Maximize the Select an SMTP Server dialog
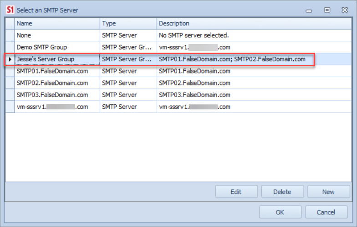This screenshot has width=357, height=227. [327, 10]
